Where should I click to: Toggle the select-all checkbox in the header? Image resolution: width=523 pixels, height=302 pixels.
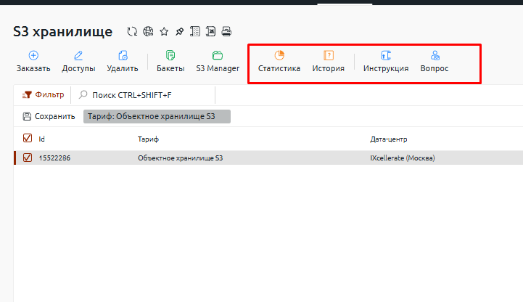coord(28,138)
